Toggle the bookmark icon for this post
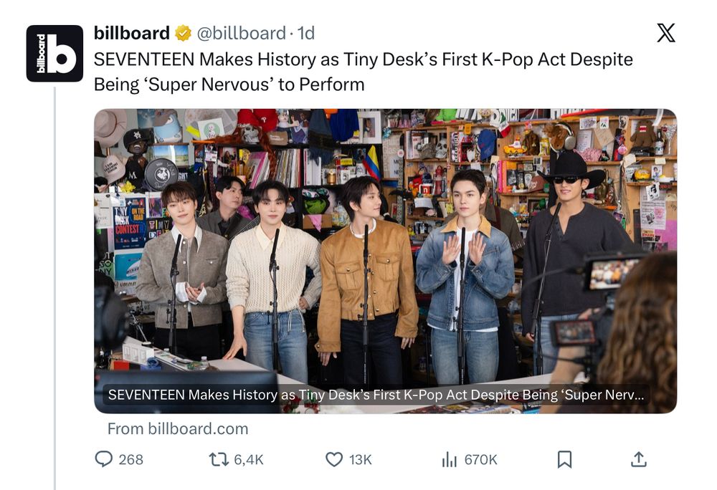This screenshot has height=490, width=717. coord(564,459)
